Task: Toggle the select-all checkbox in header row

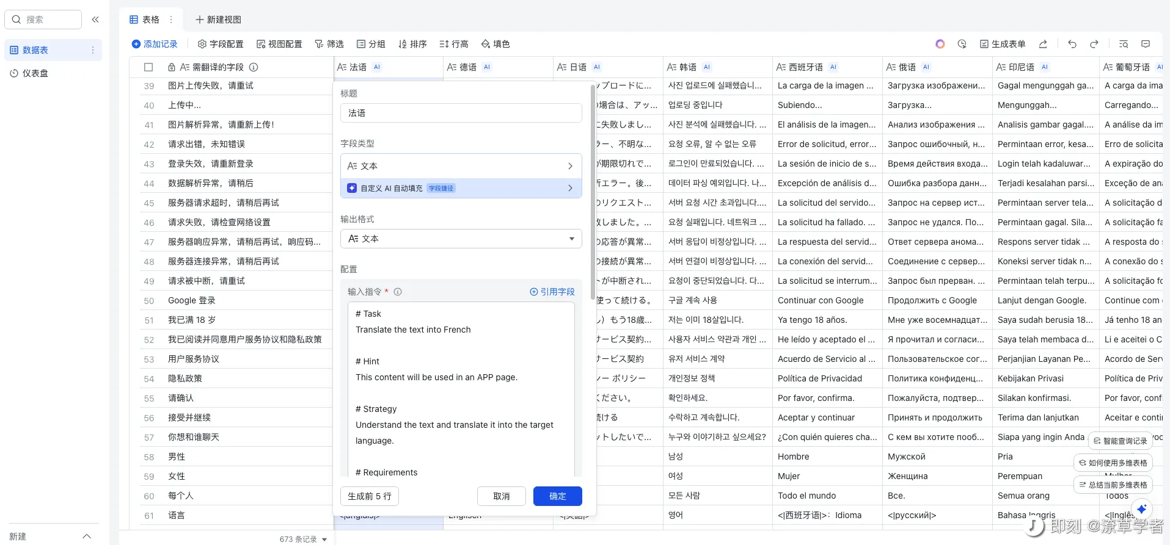Action: 148,67
